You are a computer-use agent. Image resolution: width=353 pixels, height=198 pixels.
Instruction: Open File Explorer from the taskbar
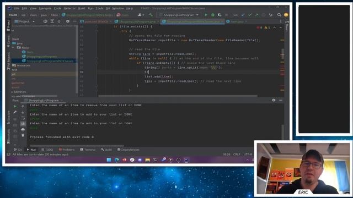pos(147,160)
